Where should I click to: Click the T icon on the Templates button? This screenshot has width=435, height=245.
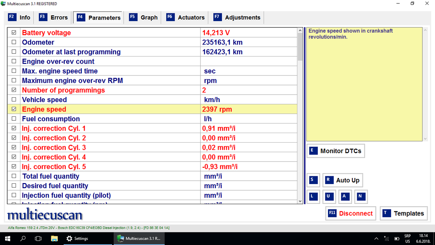(x=386, y=213)
